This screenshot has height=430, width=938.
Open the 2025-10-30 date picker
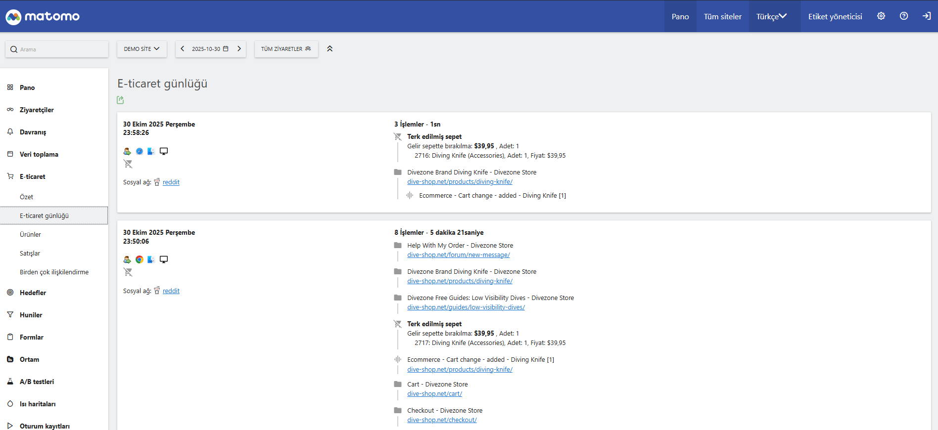point(210,49)
